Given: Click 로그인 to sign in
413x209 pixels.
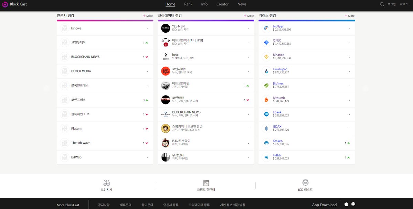Looking at the screenshot, I should pos(392,4).
